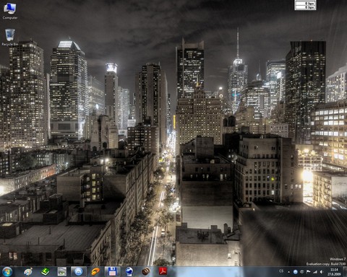This screenshot has height=277, width=347.
Task: Click the network speed gadget on desktop
Action: (x=305, y=5)
